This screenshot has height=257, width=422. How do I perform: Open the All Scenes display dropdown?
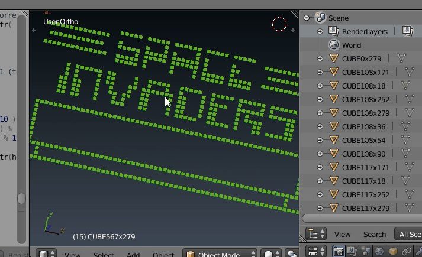coord(408,234)
